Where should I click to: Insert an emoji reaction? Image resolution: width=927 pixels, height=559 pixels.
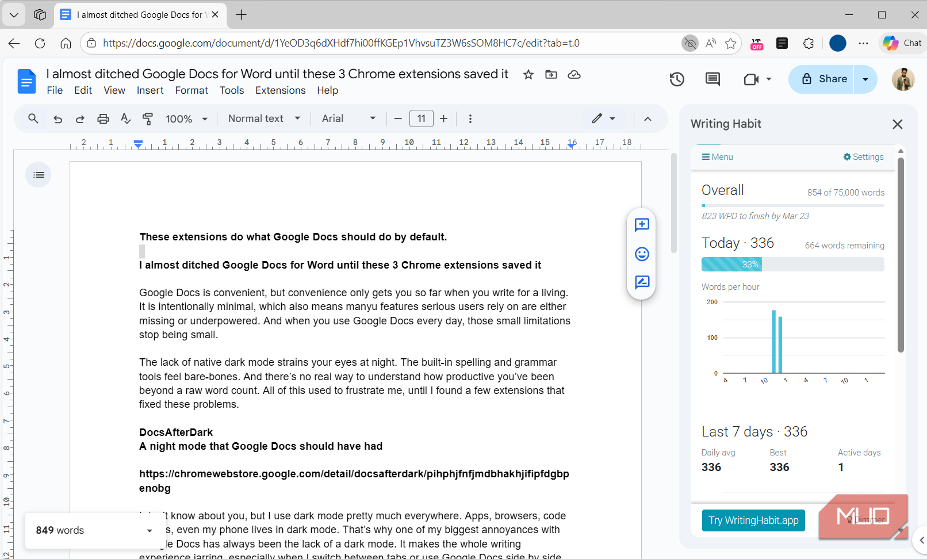[x=642, y=254]
